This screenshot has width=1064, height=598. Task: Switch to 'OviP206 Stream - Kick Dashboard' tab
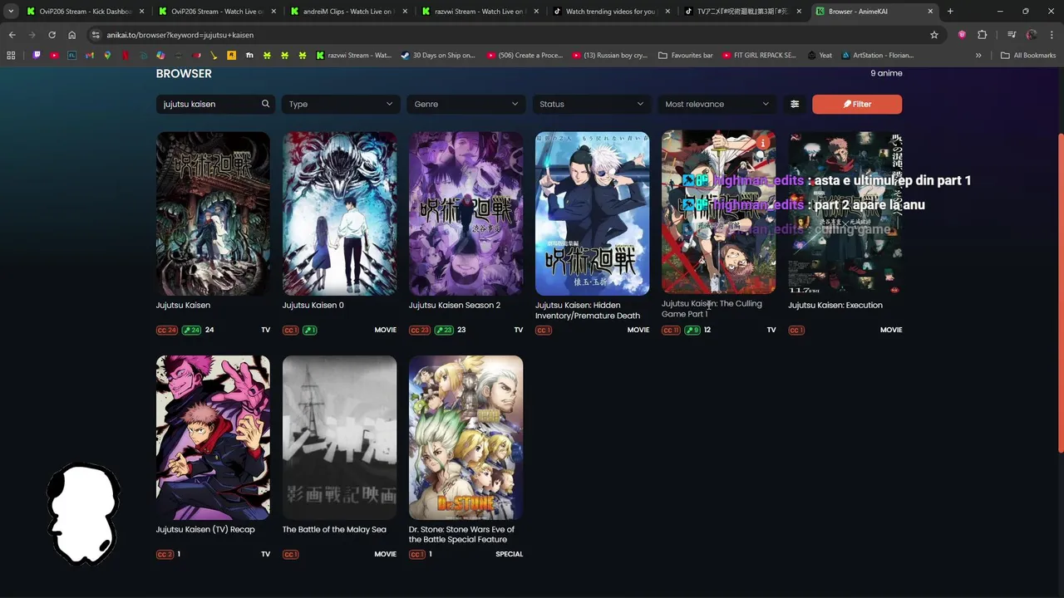tap(85, 12)
